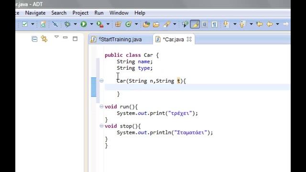Click the blue range indicator in editor margin
The height and width of the screenshot is (172, 306).
pos(94,87)
